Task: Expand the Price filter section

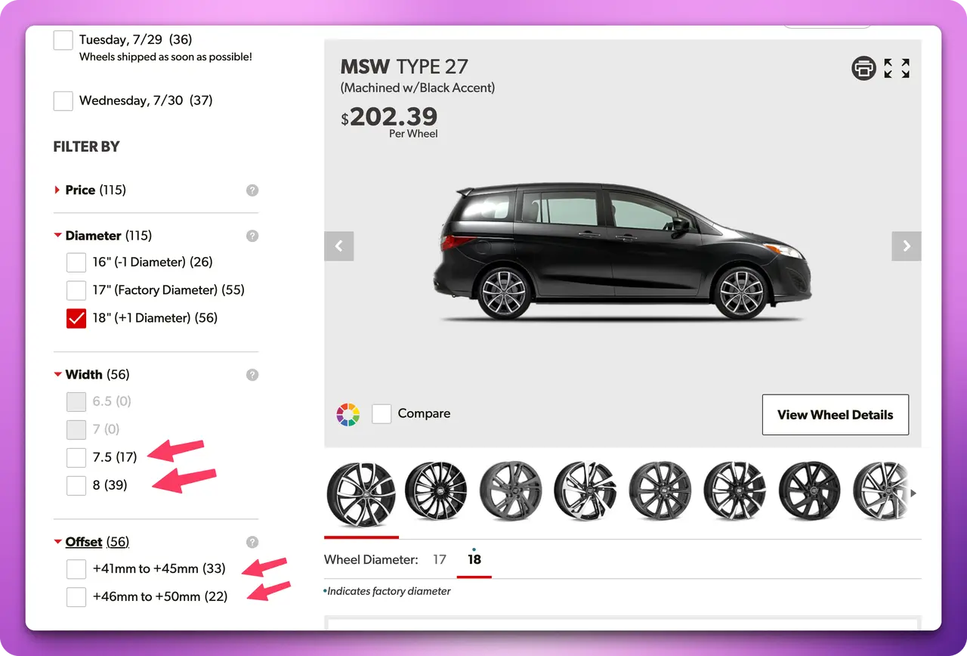Action: pos(90,190)
